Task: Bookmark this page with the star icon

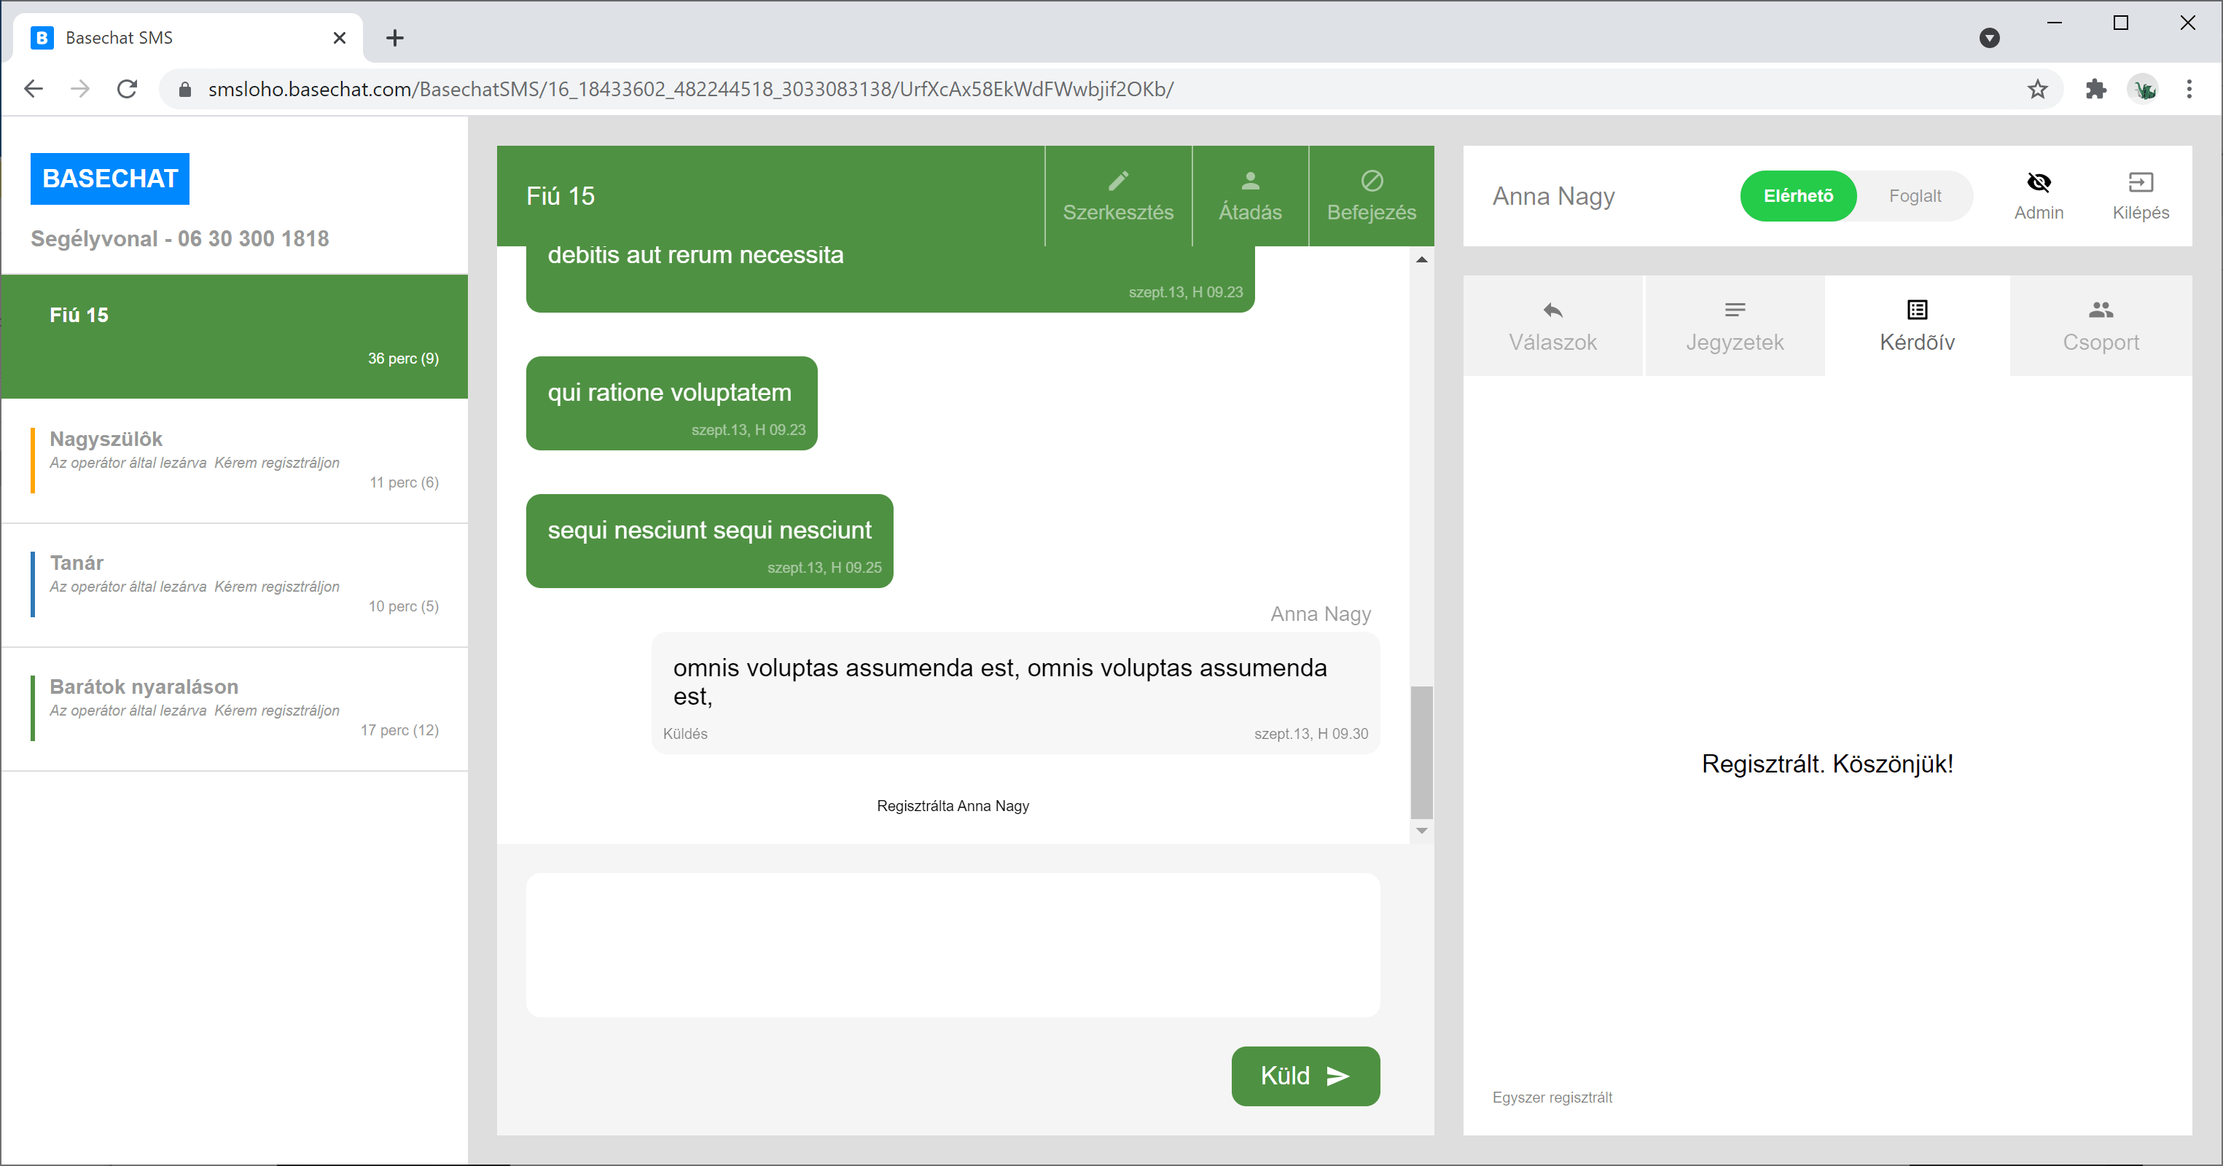Action: pyautogui.click(x=2037, y=89)
